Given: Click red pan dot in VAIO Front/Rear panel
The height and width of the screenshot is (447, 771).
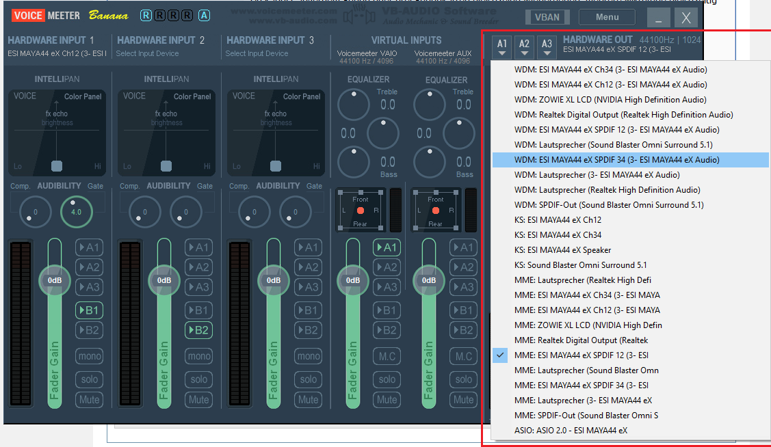Looking at the screenshot, I should point(361,211).
